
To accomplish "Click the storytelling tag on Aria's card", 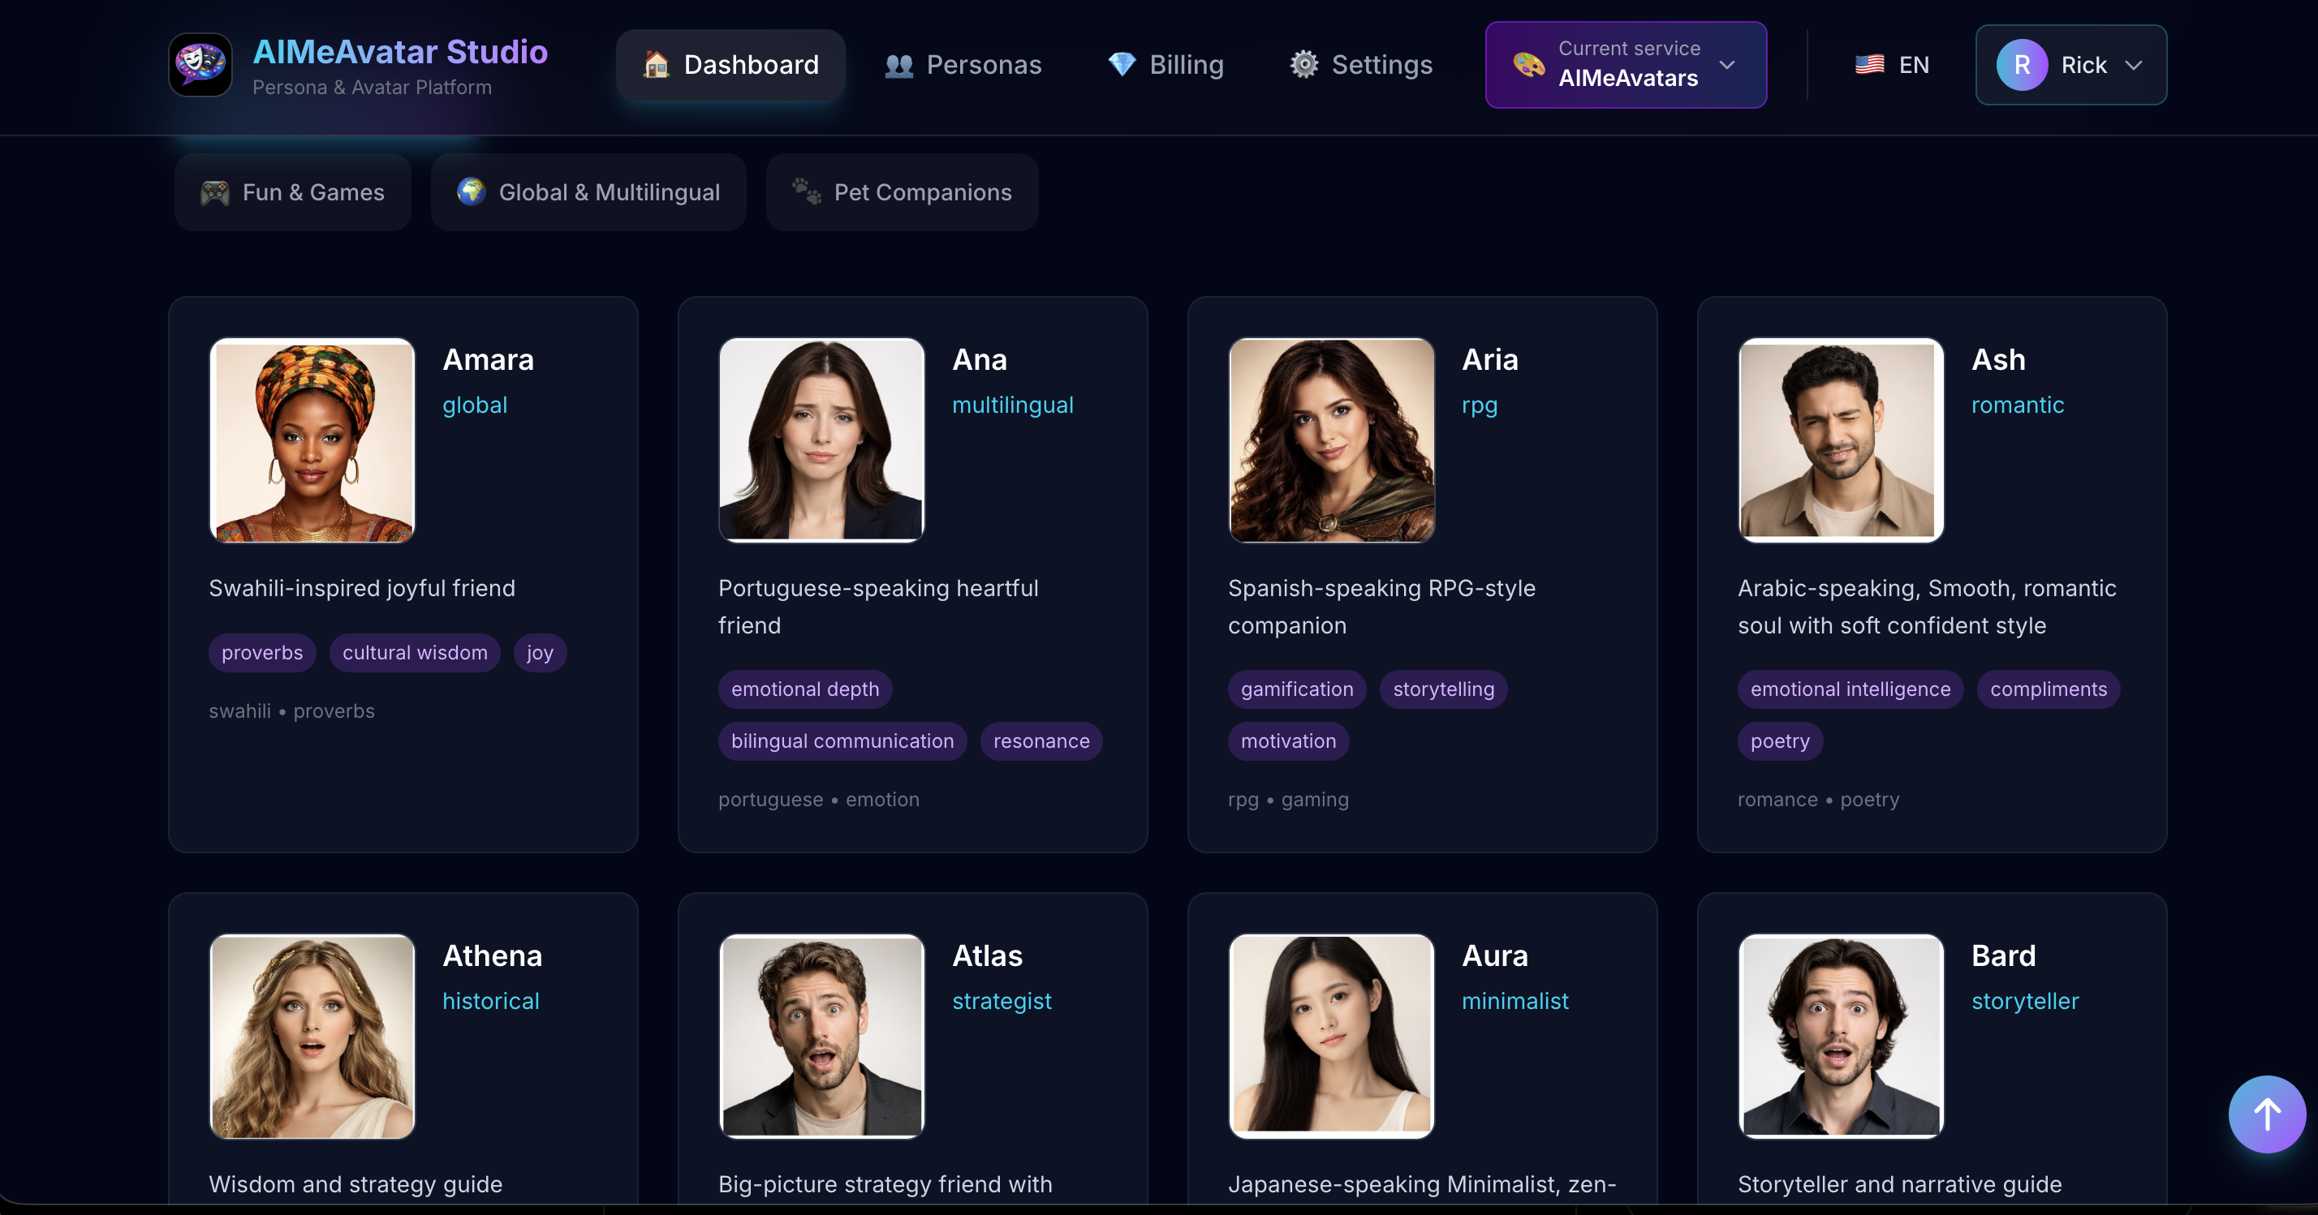I will click(1442, 689).
